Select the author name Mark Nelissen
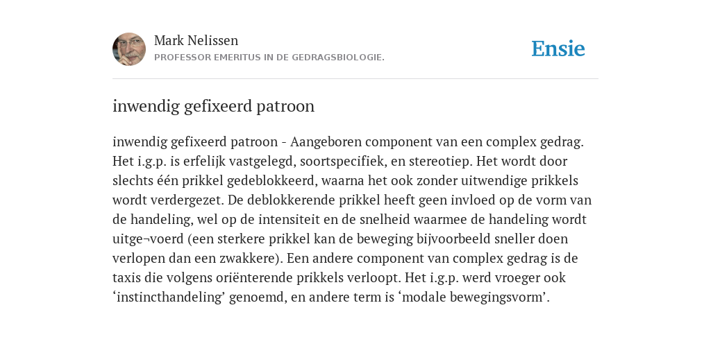The height and width of the screenshot is (355, 711). click(x=196, y=40)
